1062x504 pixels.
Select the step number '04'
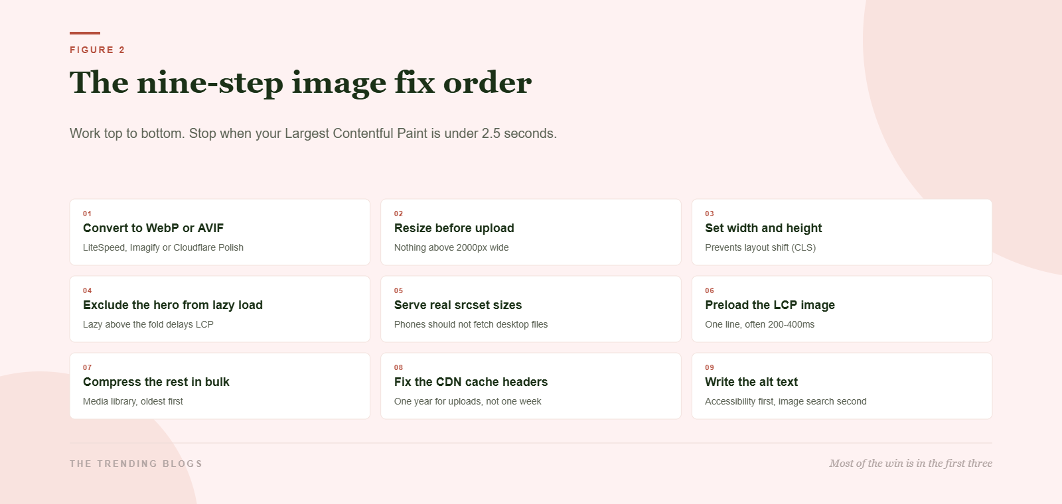(87, 290)
